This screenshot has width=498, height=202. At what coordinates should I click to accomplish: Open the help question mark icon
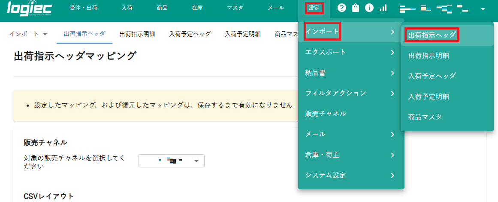[342, 8]
